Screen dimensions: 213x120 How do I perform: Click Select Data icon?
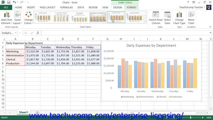point(167,18)
